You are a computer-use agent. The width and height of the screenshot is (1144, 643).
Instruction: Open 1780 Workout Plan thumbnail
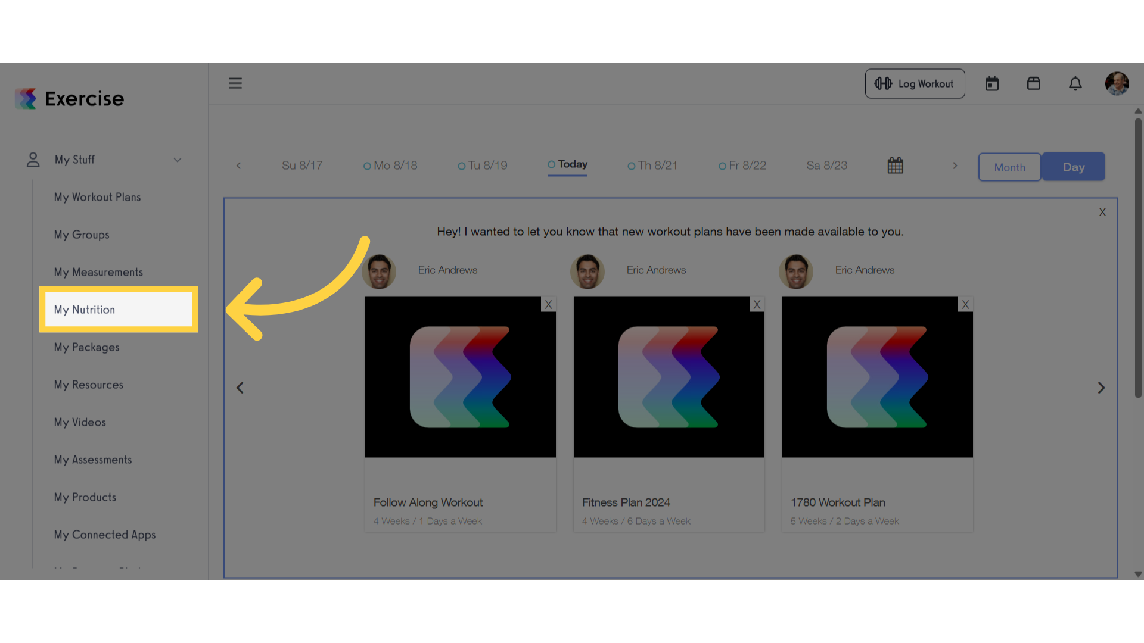(x=878, y=377)
